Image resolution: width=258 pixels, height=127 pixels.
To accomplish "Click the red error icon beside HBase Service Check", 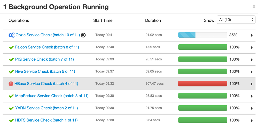I will [11, 84].
